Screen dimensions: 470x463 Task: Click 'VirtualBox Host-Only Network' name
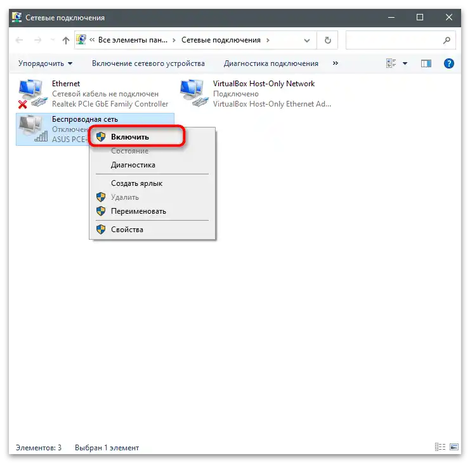coord(264,84)
